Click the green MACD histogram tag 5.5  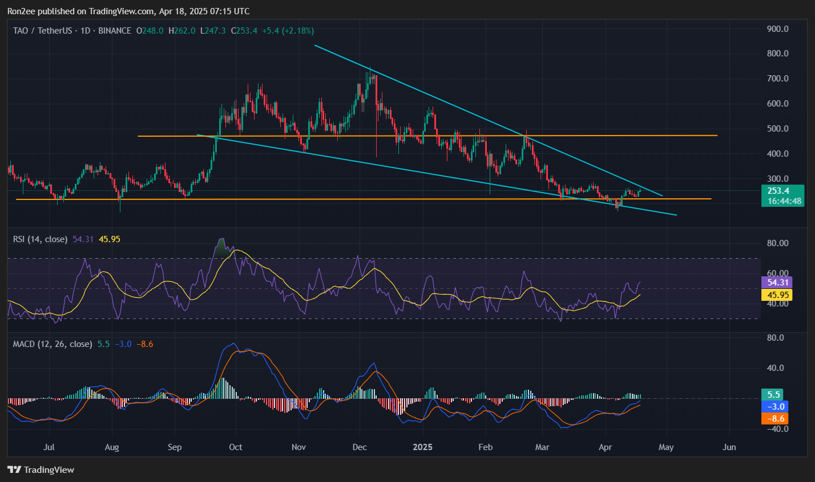[773, 394]
